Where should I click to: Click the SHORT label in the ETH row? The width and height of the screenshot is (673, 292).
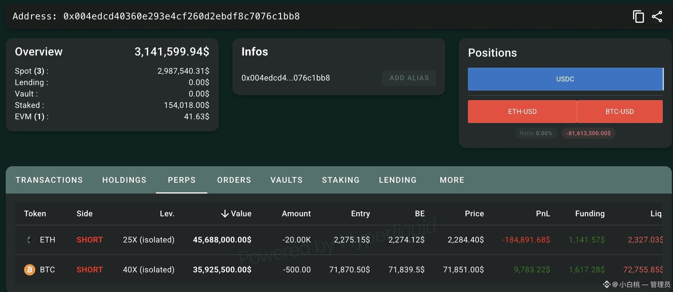click(x=90, y=240)
